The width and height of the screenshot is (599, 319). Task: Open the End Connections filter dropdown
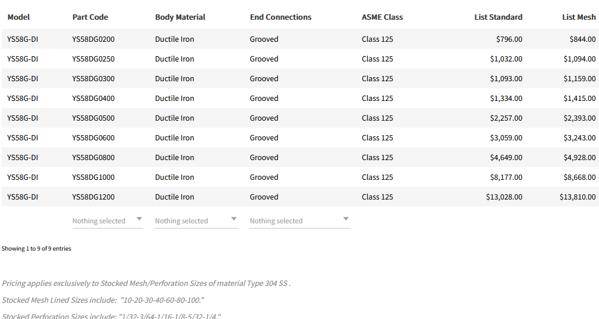tap(299, 220)
